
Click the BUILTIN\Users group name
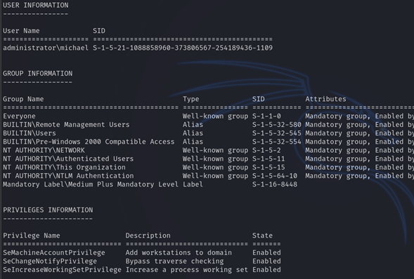(30, 133)
